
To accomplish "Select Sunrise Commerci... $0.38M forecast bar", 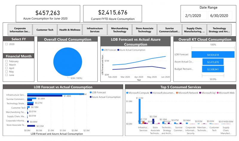I will [x=32, y=98].
